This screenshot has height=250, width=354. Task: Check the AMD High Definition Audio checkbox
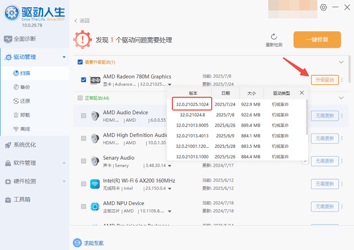[84, 138]
